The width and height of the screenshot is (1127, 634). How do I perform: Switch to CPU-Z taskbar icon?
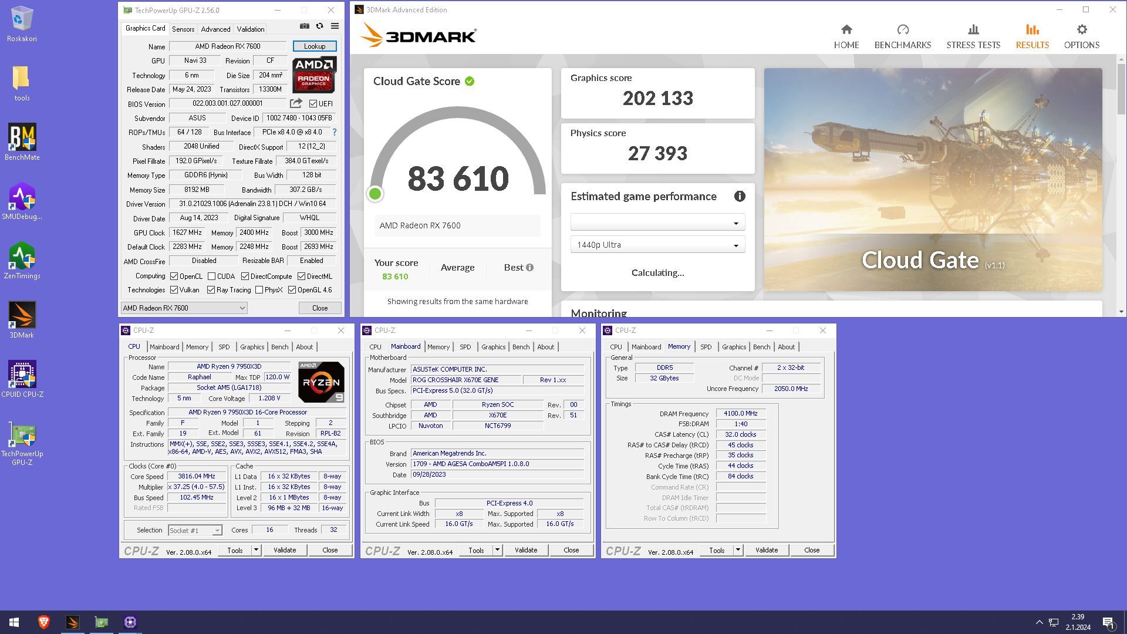coord(130,622)
